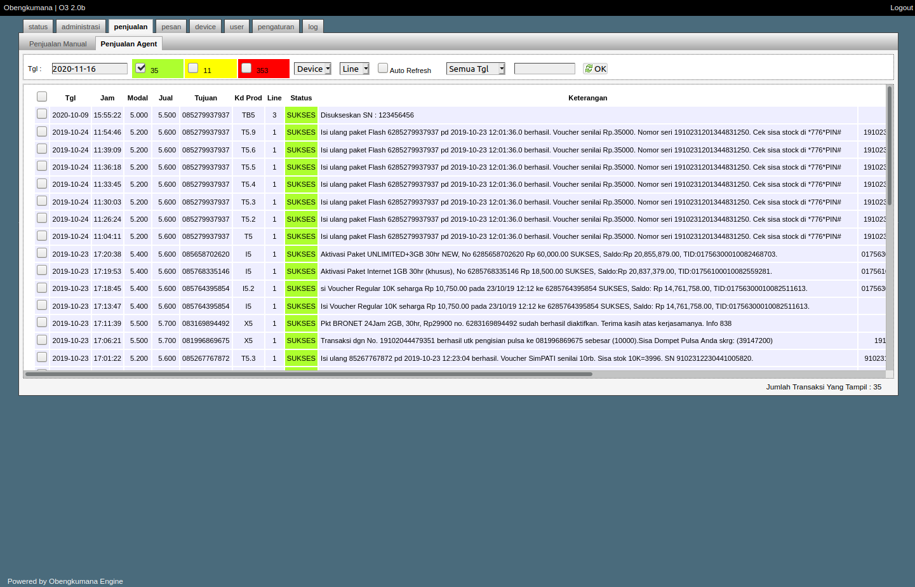Click the table's vertical scrollbar
This screenshot has width=915, height=587.
coord(889,146)
